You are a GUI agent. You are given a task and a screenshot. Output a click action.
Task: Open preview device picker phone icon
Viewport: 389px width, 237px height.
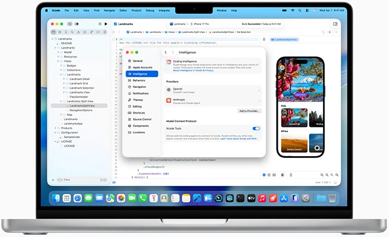291,175
